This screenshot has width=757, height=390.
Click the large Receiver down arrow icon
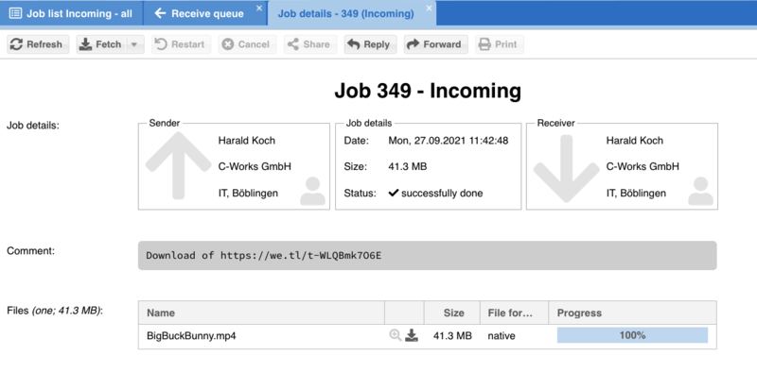[567, 164]
